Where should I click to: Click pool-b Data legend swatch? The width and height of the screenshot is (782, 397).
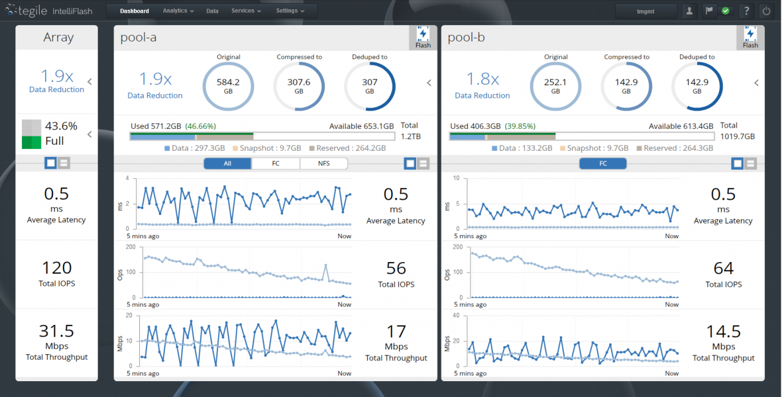(495, 148)
